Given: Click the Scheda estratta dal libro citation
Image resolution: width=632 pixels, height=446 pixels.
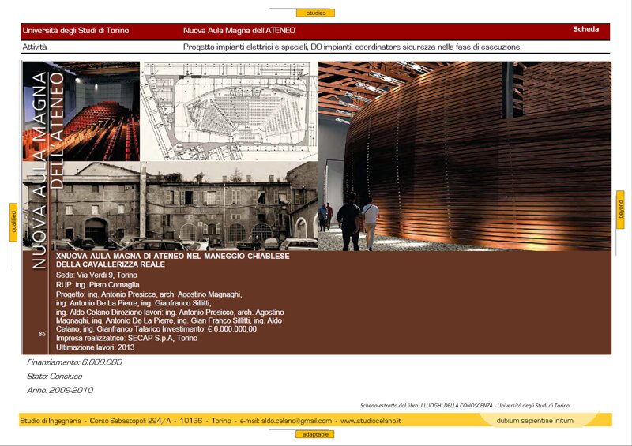Looking at the screenshot, I should coord(464,405).
